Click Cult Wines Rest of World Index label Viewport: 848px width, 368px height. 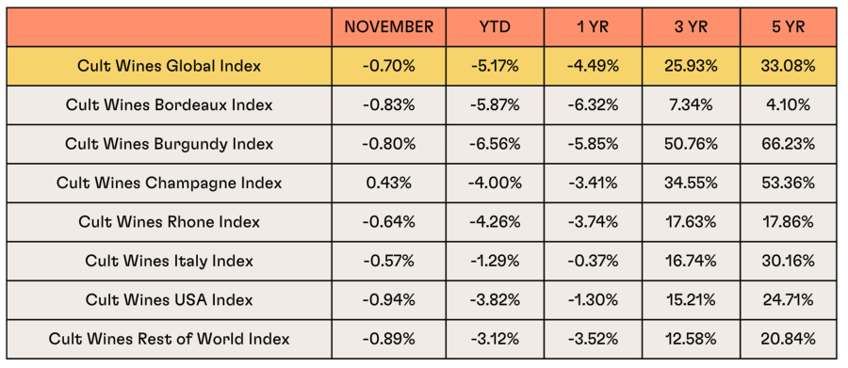[x=170, y=339]
